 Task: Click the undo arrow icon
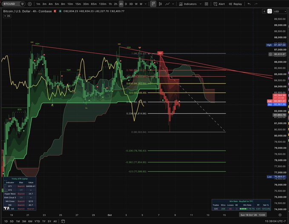(249, 4)
